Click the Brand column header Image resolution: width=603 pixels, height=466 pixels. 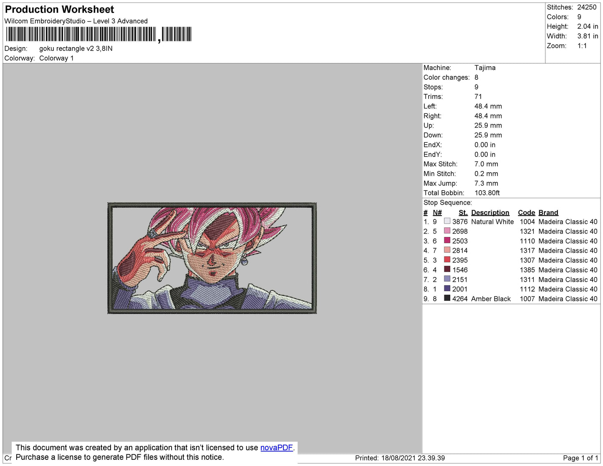pyautogui.click(x=548, y=212)
